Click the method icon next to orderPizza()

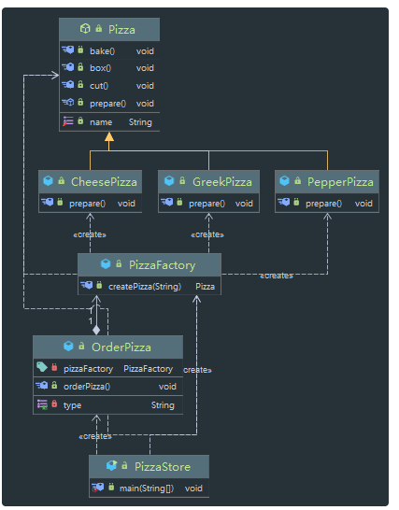[x=42, y=386]
